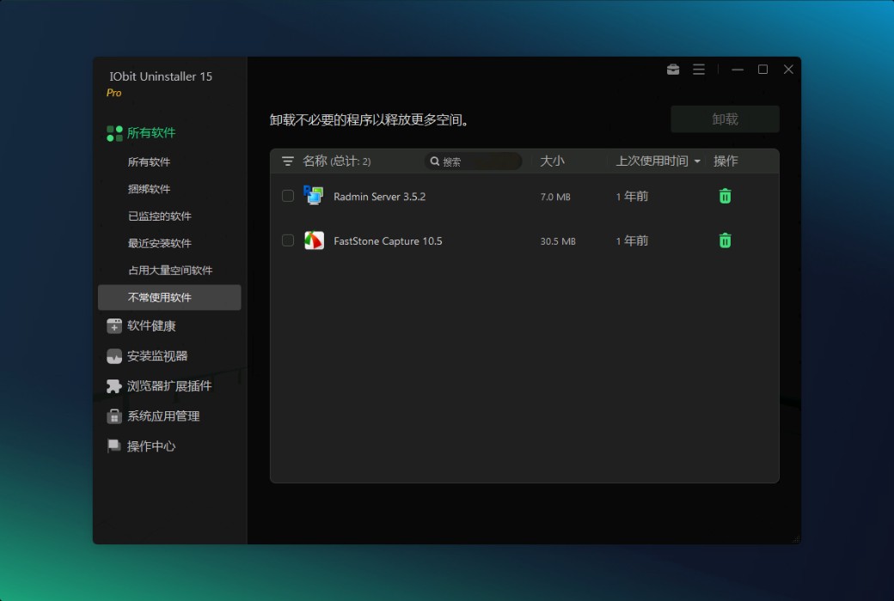Close the IObit Uninstaller window
This screenshot has height=601, width=894.
coord(788,70)
